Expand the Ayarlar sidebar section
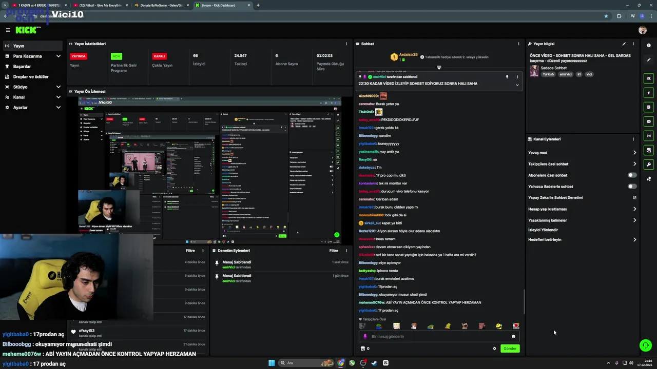The width and height of the screenshot is (657, 369). (58, 108)
